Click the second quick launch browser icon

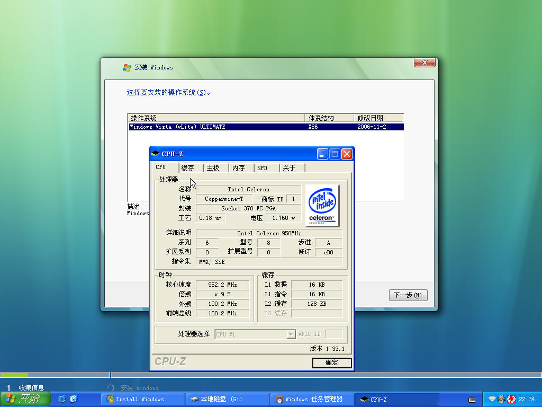point(74,399)
